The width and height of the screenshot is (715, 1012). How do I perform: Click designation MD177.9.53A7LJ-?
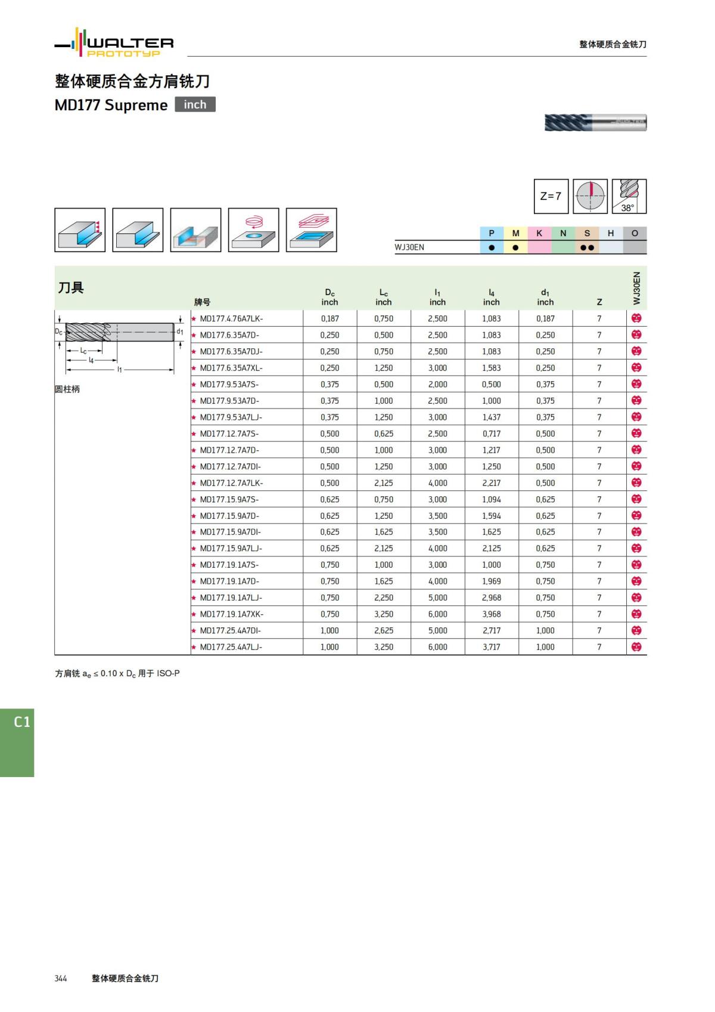231,417
